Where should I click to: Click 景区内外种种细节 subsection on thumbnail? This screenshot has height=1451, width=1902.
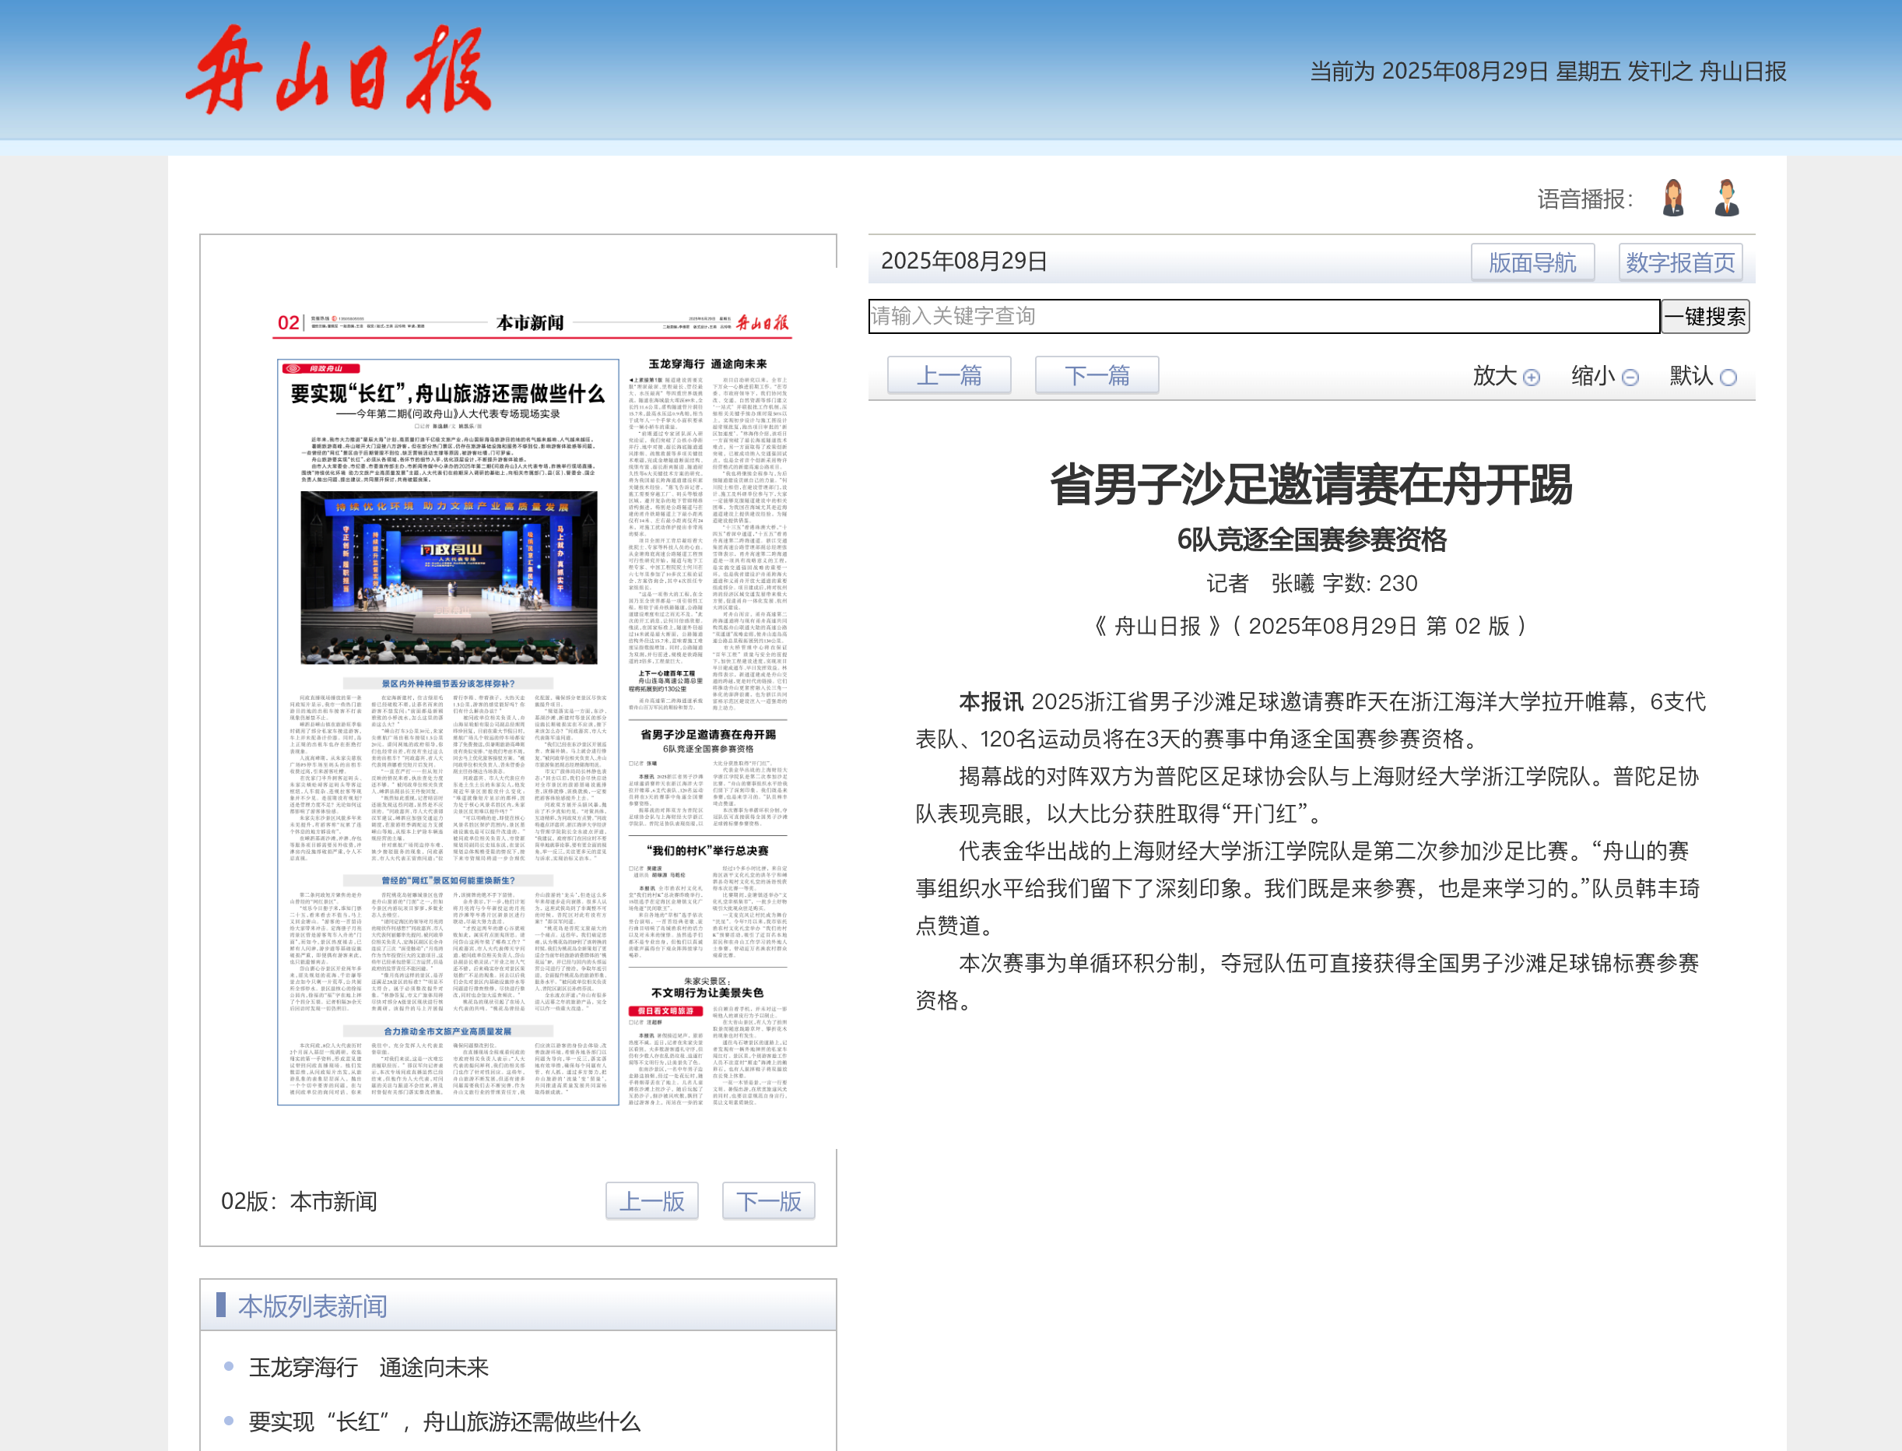pyautogui.click(x=448, y=683)
